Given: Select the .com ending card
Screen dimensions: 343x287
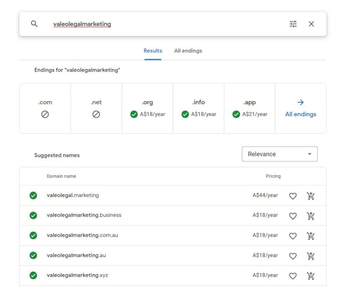Looking at the screenshot, I should coord(45,108).
